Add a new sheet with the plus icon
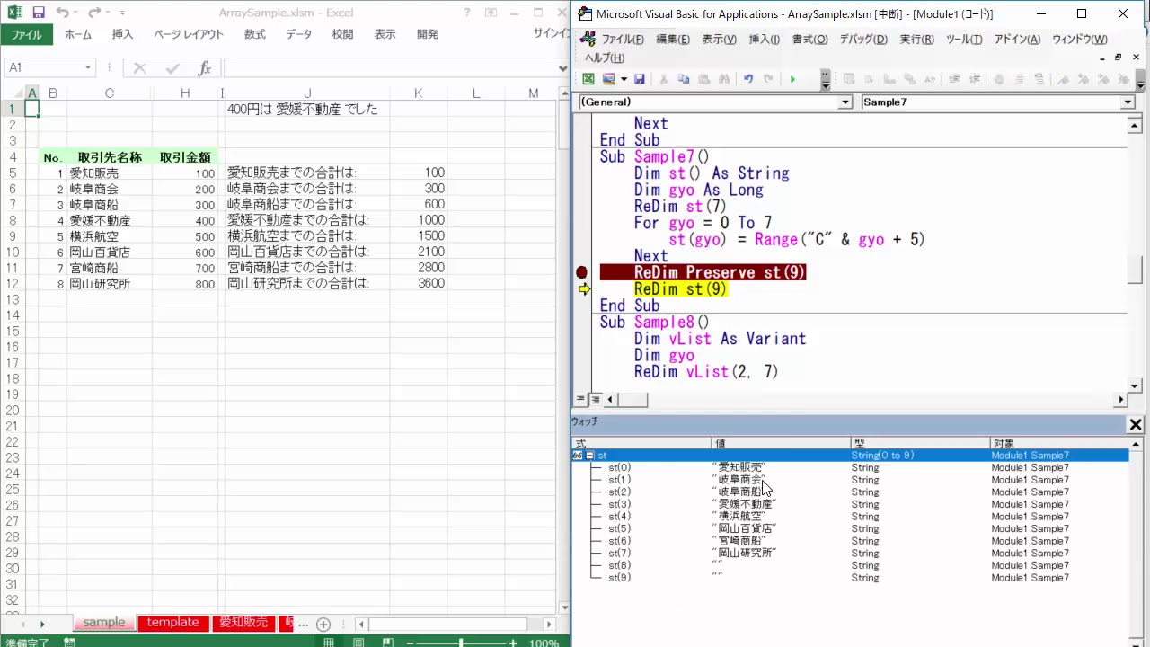The height and width of the screenshot is (647, 1150). (x=323, y=625)
